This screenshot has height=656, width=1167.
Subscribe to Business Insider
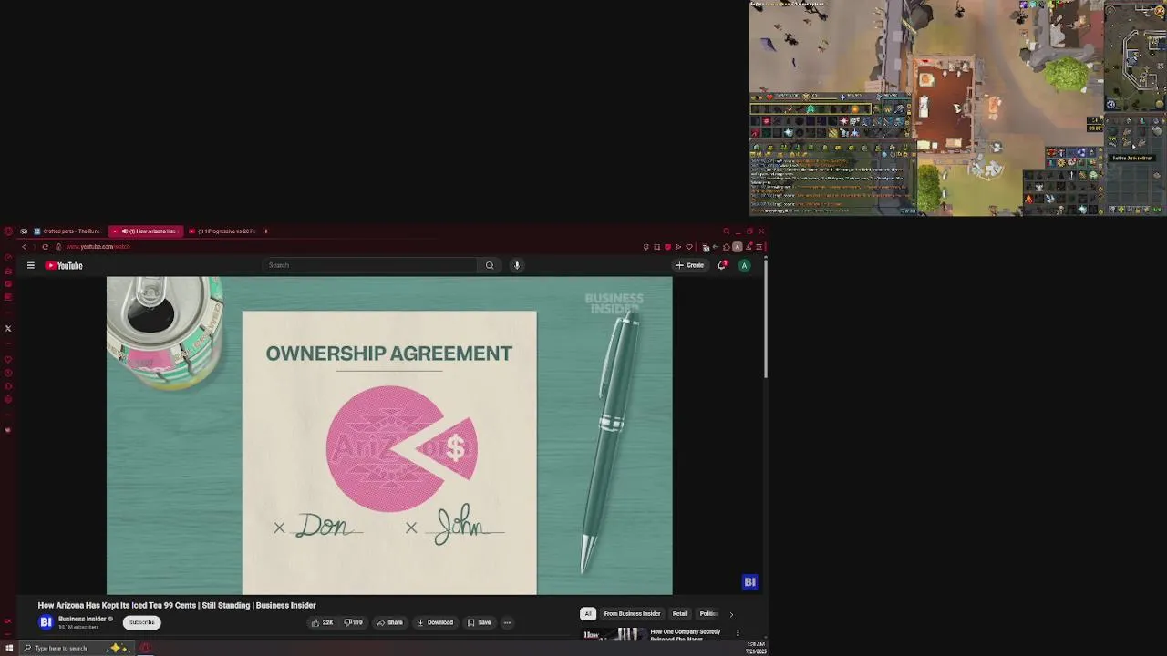tap(142, 622)
